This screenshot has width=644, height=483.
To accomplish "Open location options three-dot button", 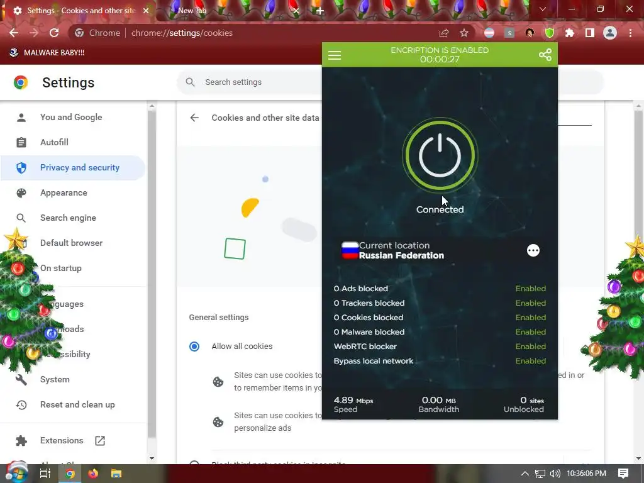I will point(533,250).
